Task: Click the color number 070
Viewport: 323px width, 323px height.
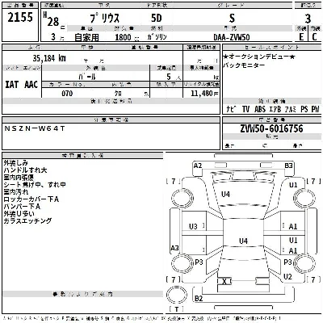Action: [67, 94]
